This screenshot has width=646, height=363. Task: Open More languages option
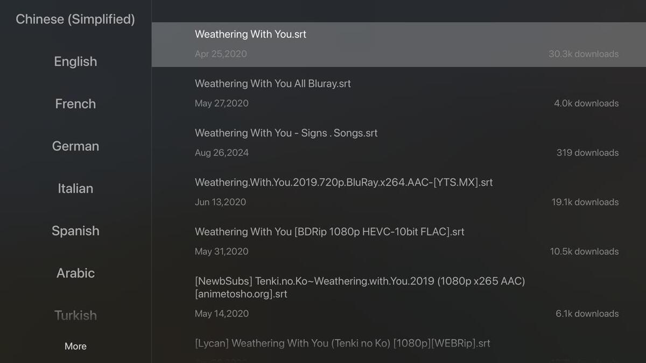pos(75,346)
